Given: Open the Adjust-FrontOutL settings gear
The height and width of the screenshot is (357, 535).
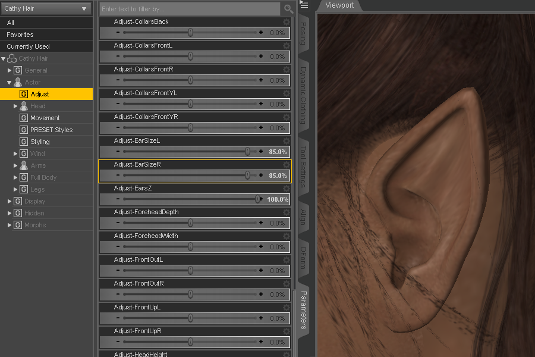Looking at the screenshot, I should [287, 260].
